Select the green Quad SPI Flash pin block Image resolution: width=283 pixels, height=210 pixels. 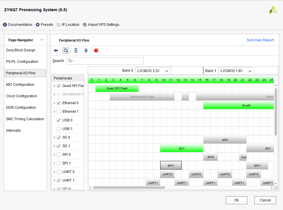pos(117,88)
